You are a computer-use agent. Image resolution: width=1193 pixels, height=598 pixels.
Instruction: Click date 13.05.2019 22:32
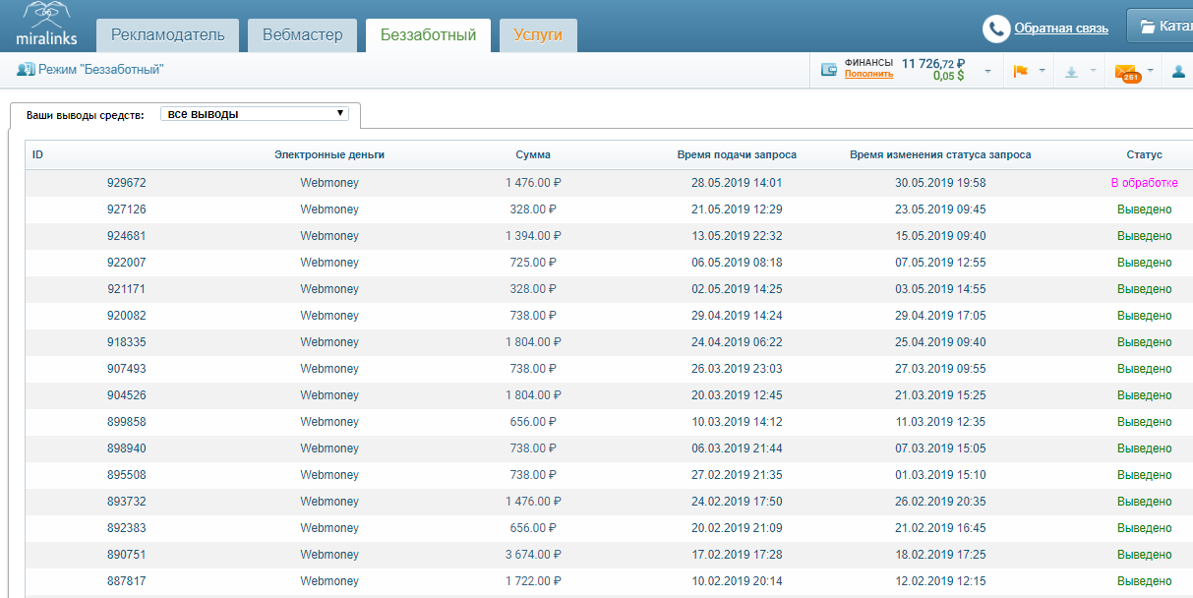tap(737, 236)
